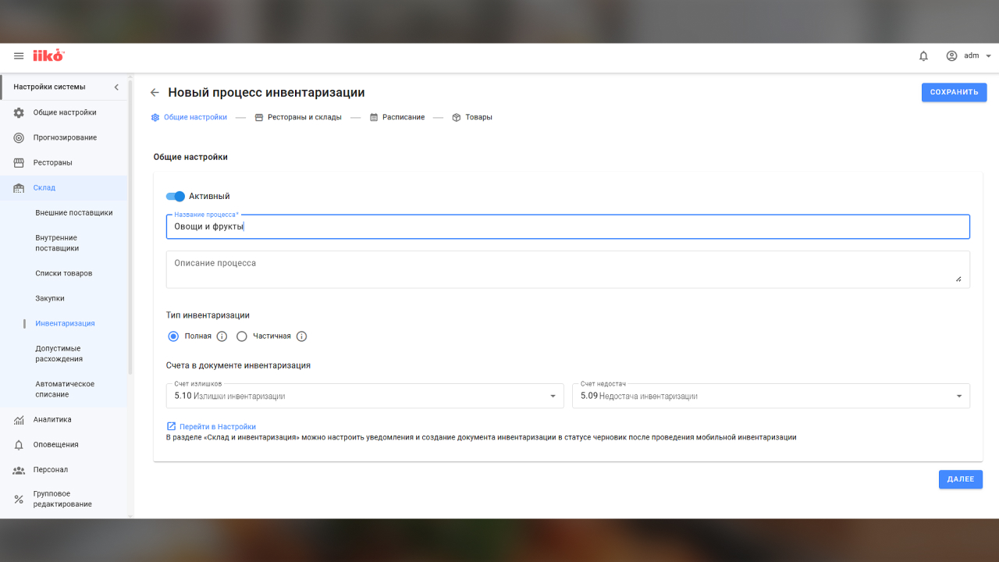Click the sidebar vertical scrollbar
The width and height of the screenshot is (999, 562).
click(130, 226)
